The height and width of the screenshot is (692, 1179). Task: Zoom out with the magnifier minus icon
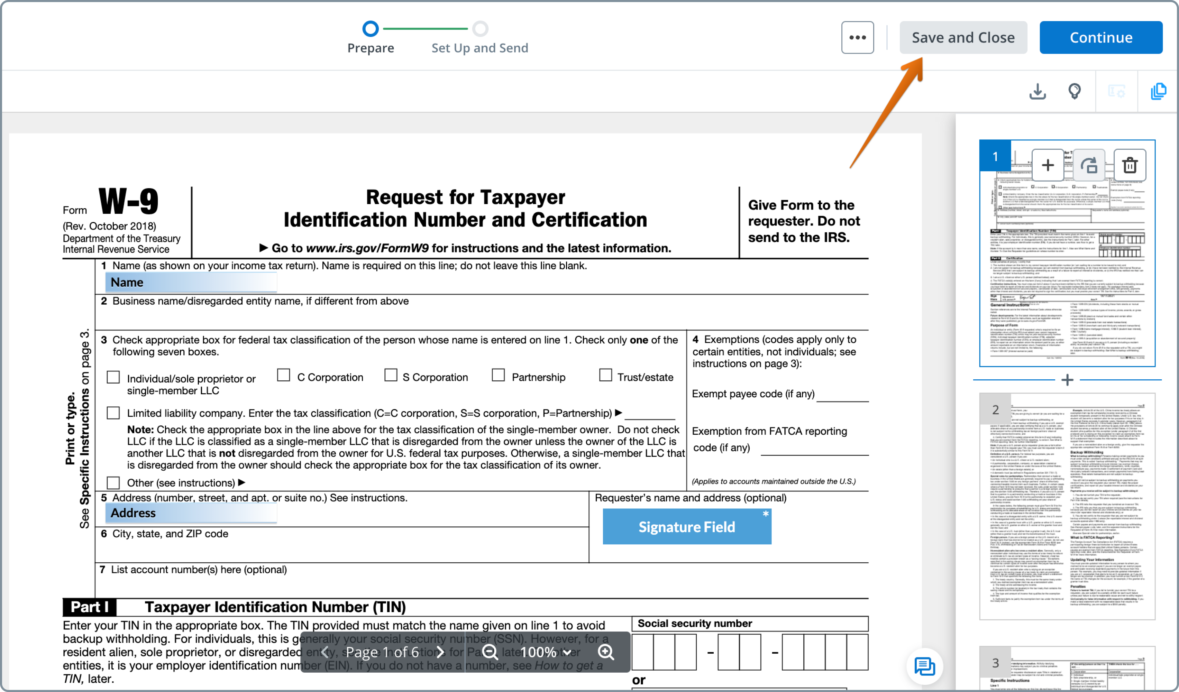tap(490, 652)
